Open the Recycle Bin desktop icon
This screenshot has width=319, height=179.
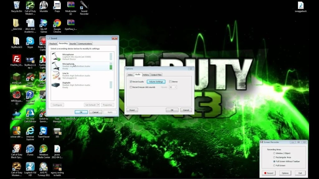pyautogui.click(x=17, y=7)
